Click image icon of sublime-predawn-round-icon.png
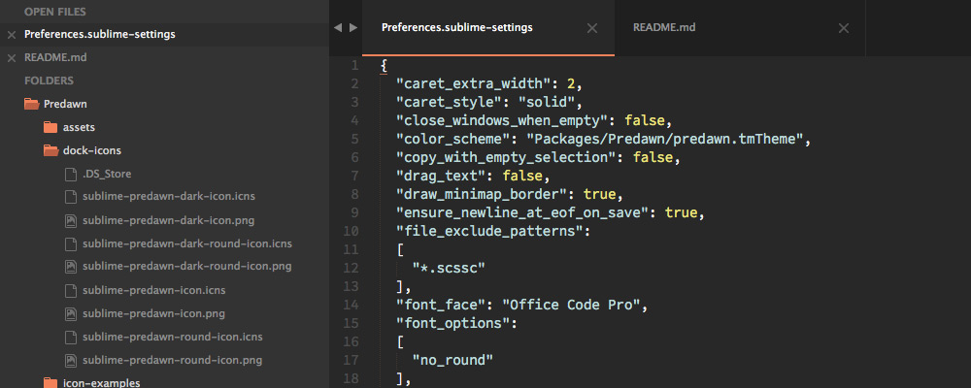The width and height of the screenshot is (971, 388). coord(71,360)
